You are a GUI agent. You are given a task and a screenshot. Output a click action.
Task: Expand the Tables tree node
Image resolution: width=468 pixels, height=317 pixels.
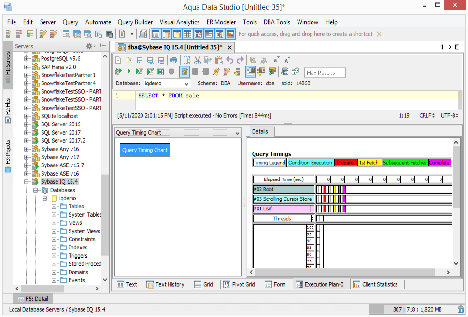tap(54, 207)
